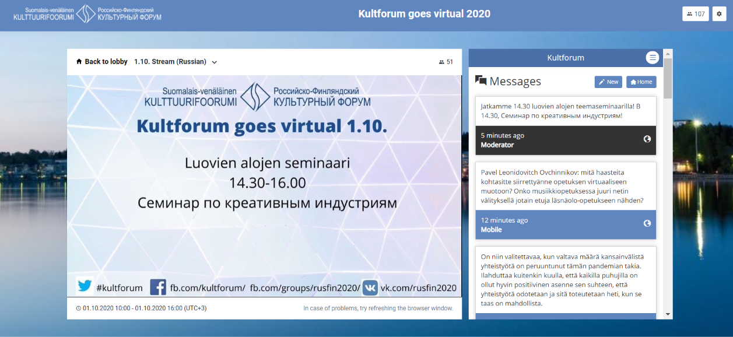Viewport: 733px width, 337px height.
Task: Click fb.com/kultforum/ text on slide
Action: coord(208,287)
